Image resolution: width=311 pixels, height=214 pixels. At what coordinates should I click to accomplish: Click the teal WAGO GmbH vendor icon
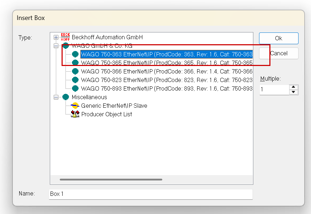click(x=65, y=46)
